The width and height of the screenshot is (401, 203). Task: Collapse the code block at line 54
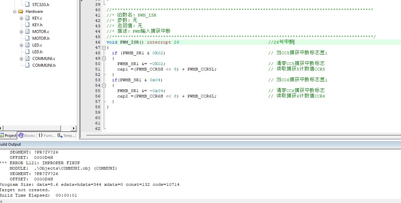point(104,86)
